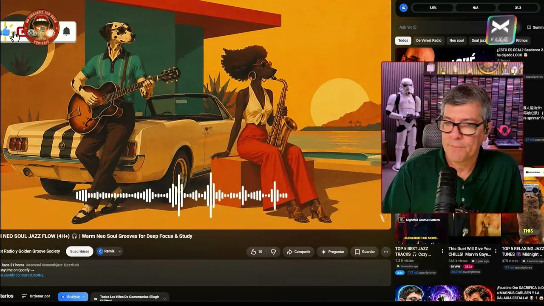Open the Faustino Oro chess video thumbnail
Viewport: 544px width, 306px height.
click(445, 293)
